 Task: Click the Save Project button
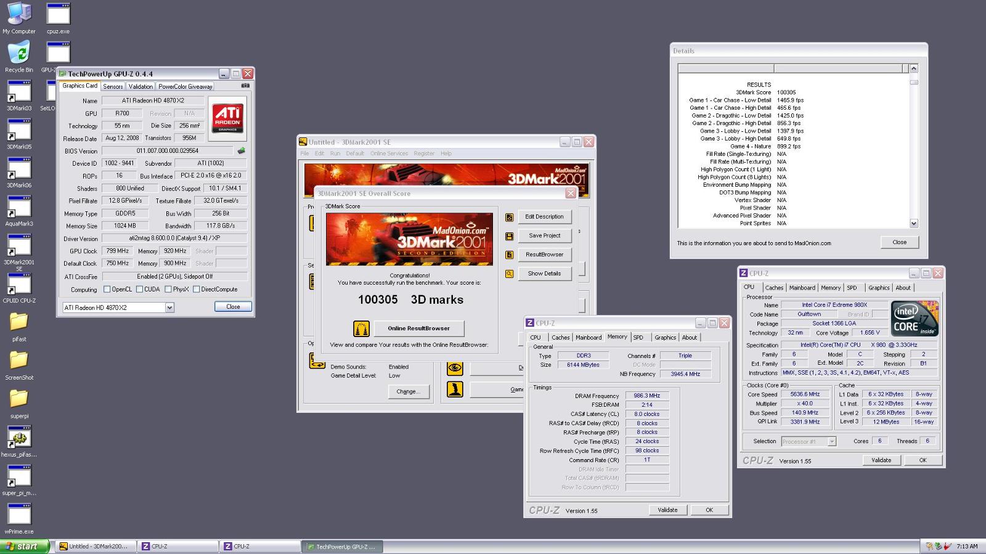(544, 236)
